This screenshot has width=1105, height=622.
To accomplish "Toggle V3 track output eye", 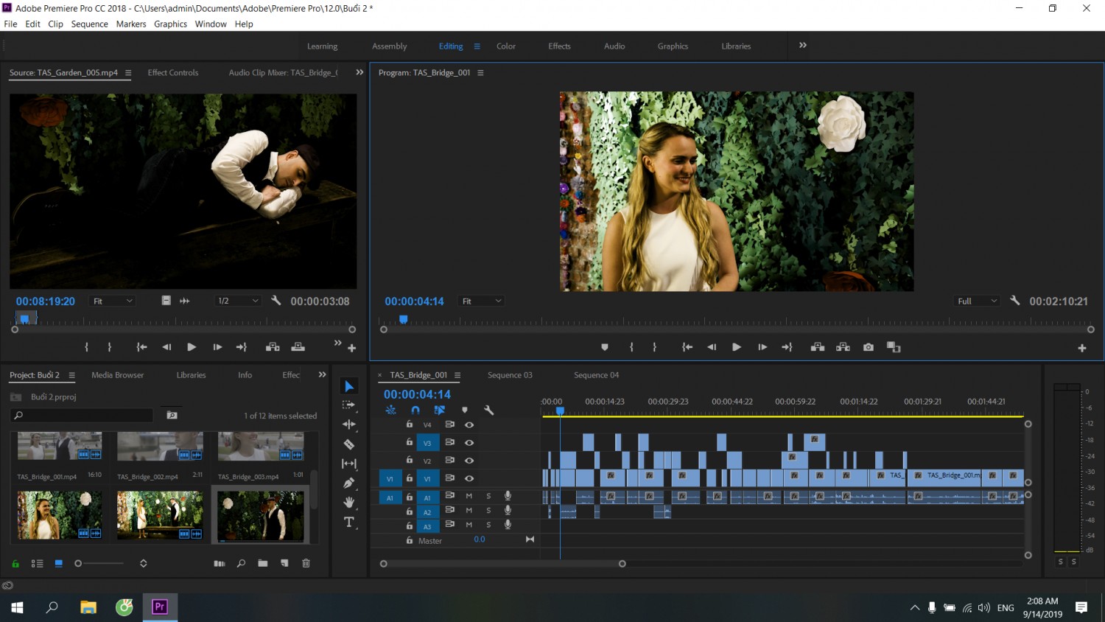I will pyautogui.click(x=469, y=443).
